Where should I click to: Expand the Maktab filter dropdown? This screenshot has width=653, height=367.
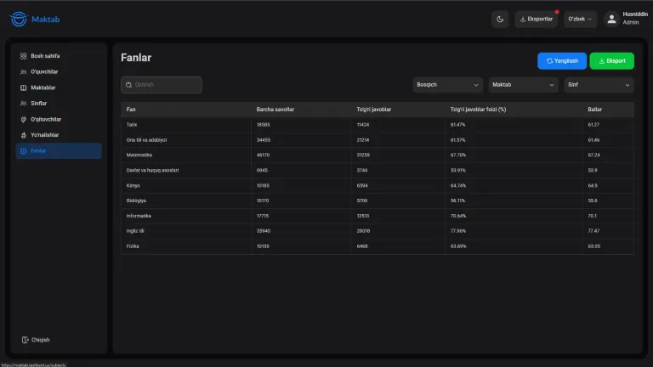coord(523,85)
